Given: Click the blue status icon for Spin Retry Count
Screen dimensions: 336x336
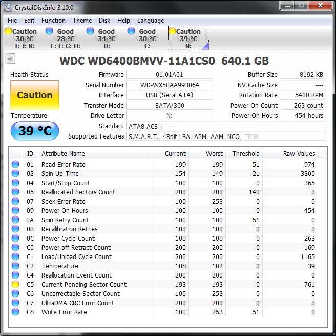Looking at the screenshot, I should (x=15, y=220).
